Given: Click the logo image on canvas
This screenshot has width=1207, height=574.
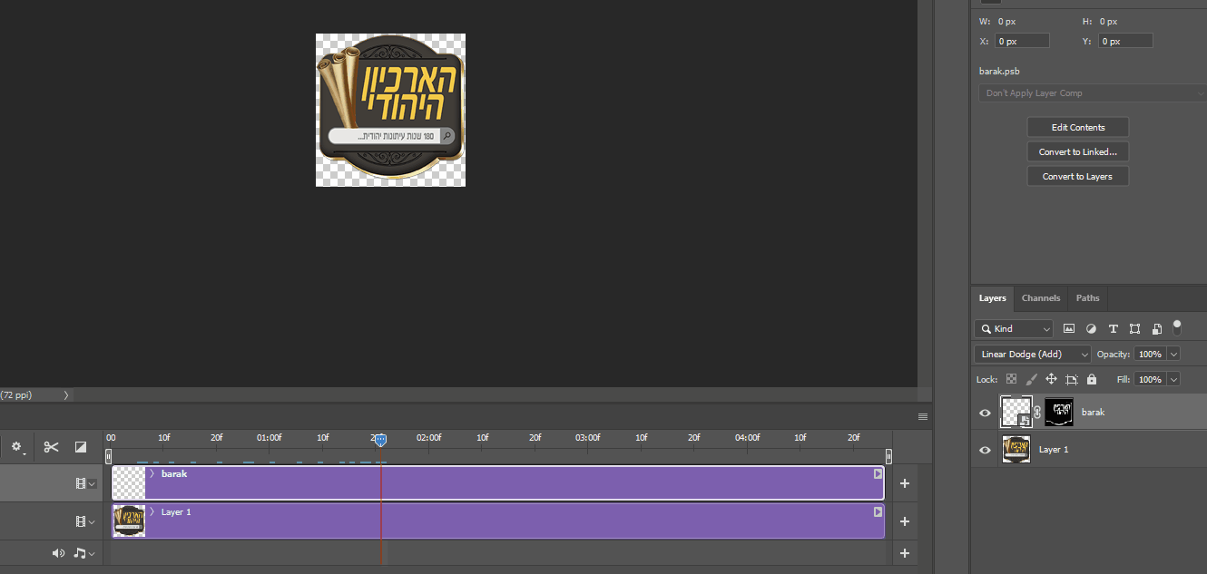Looking at the screenshot, I should [390, 110].
